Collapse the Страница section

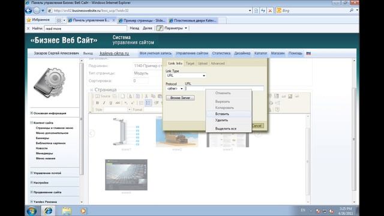[x=91, y=90]
